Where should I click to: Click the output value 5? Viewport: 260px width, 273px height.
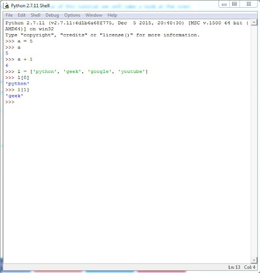[7, 53]
